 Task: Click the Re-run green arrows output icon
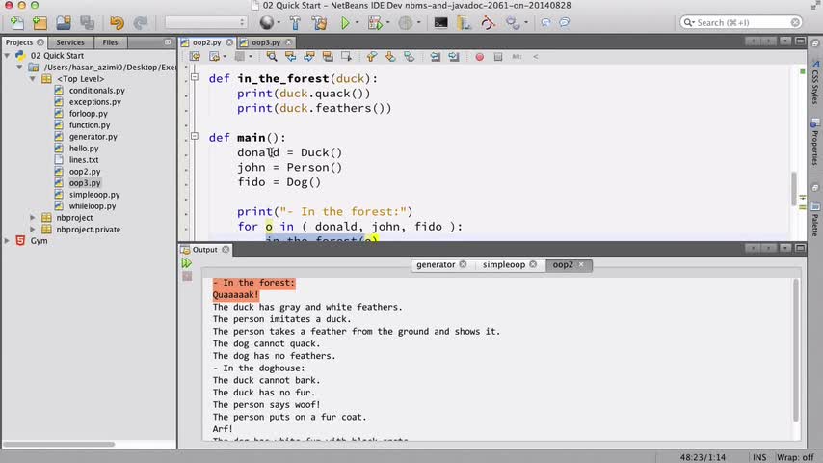click(x=186, y=263)
